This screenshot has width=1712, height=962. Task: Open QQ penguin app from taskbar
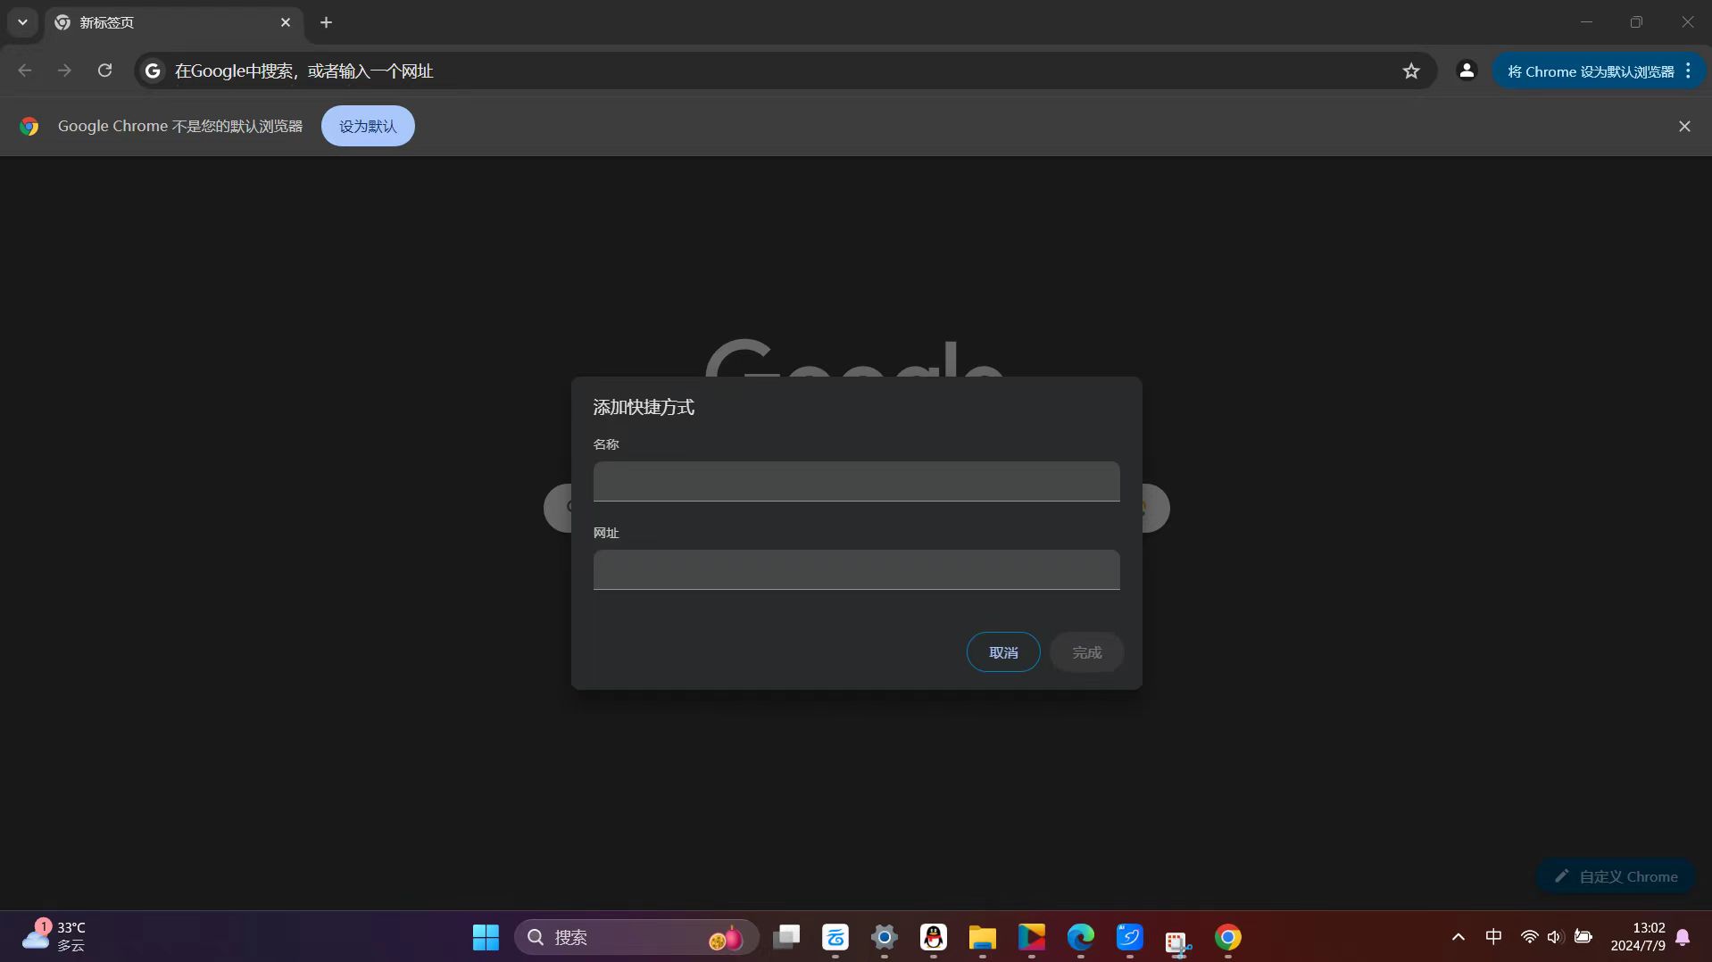click(933, 937)
